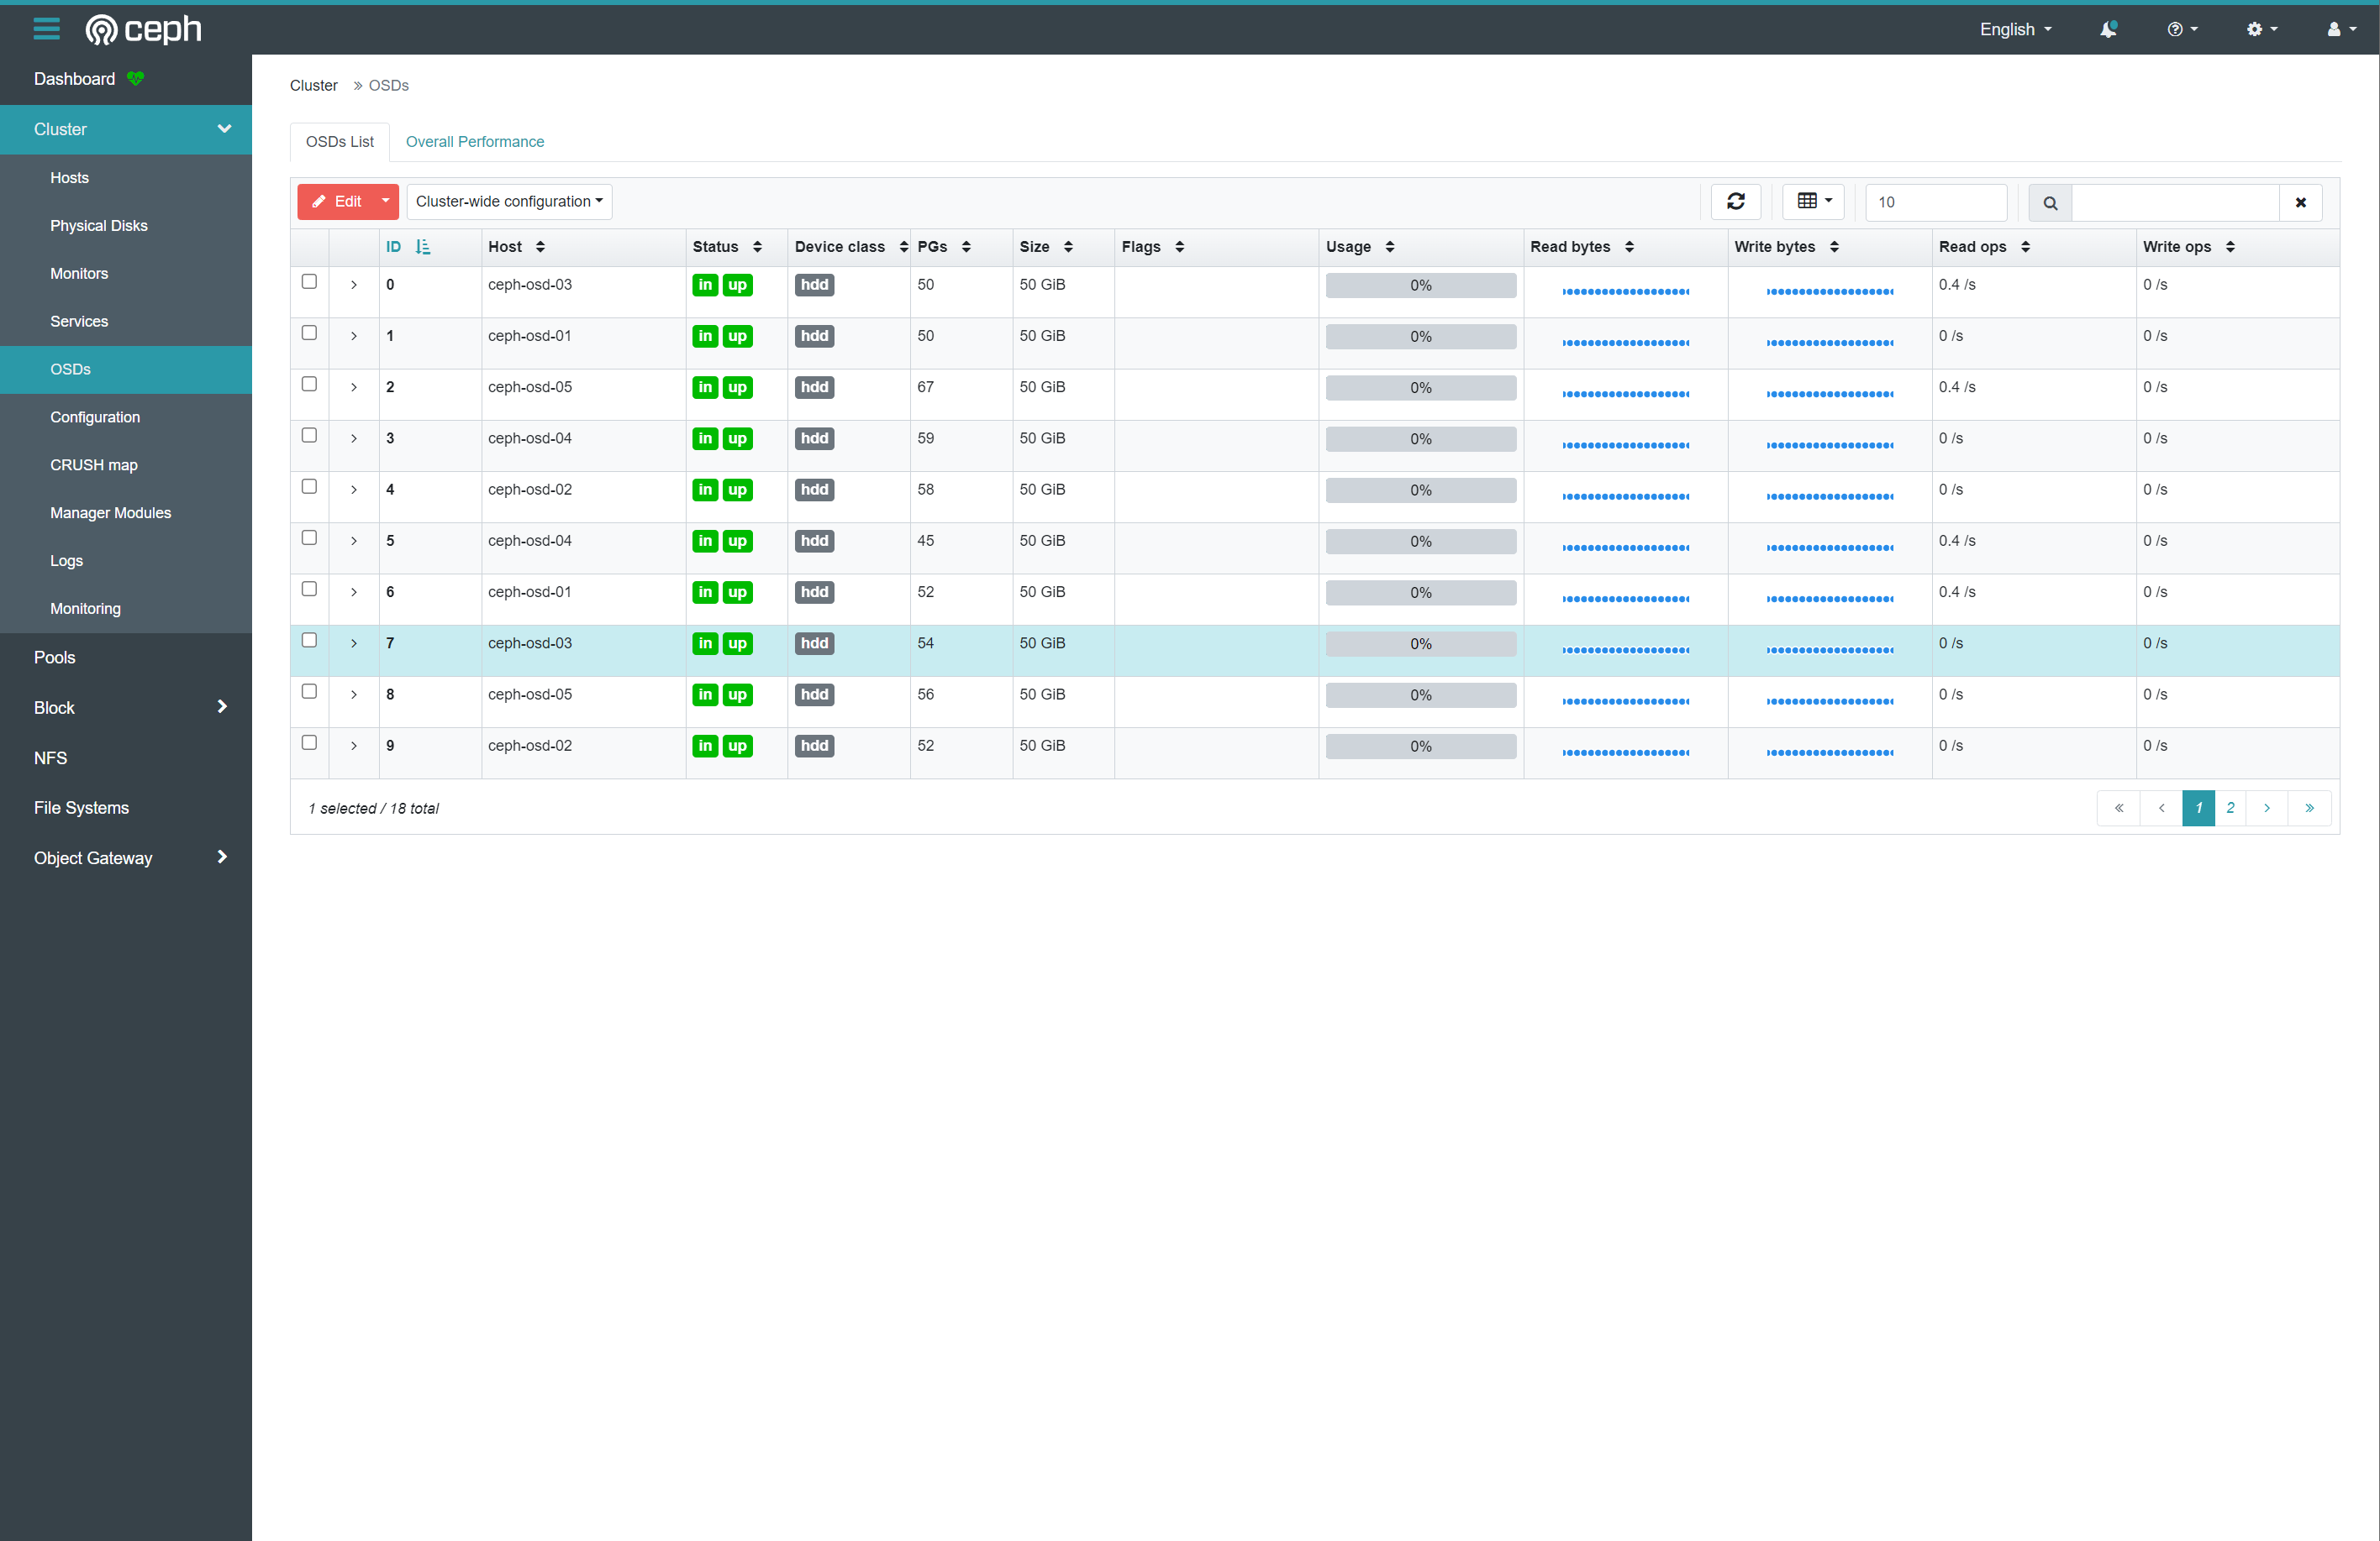Image resolution: width=2380 pixels, height=1541 pixels.
Task: Open CRUSH map in the sidebar
Action: (94, 464)
